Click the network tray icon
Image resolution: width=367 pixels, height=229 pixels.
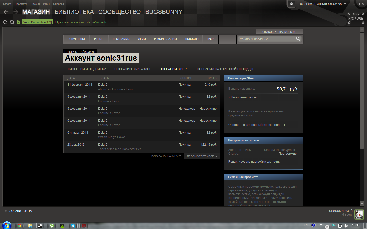click(x=339, y=226)
